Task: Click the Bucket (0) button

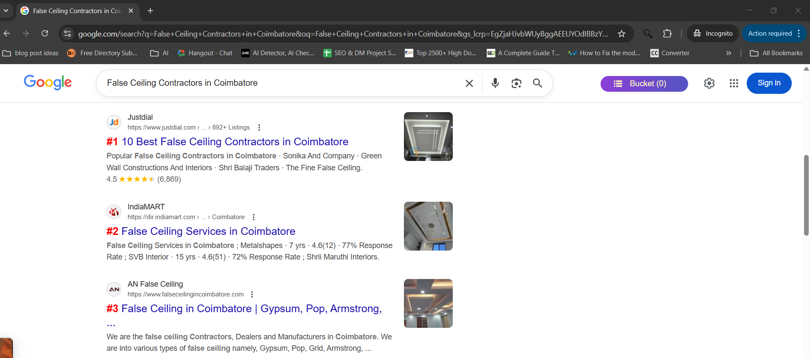Action: pyautogui.click(x=643, y=84)
